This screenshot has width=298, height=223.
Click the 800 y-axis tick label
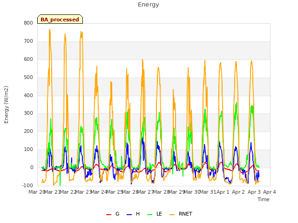pos(28,23)
